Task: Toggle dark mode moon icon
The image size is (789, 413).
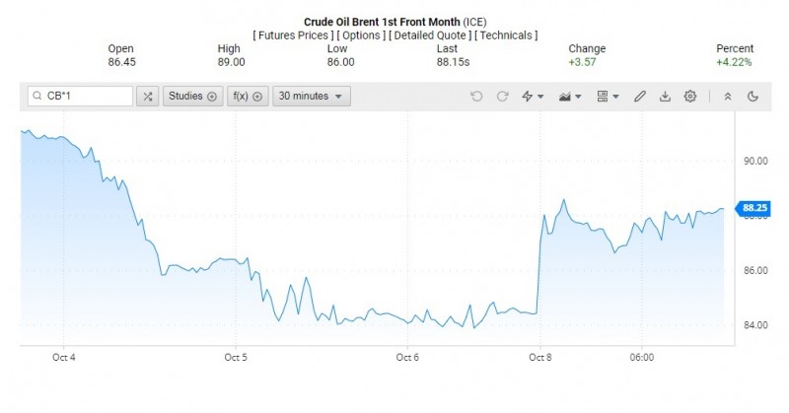Action: click(x=753, y=96)
